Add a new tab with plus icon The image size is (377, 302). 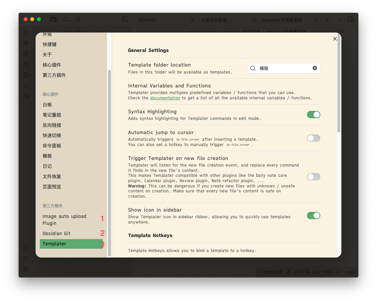click(328, 20)
